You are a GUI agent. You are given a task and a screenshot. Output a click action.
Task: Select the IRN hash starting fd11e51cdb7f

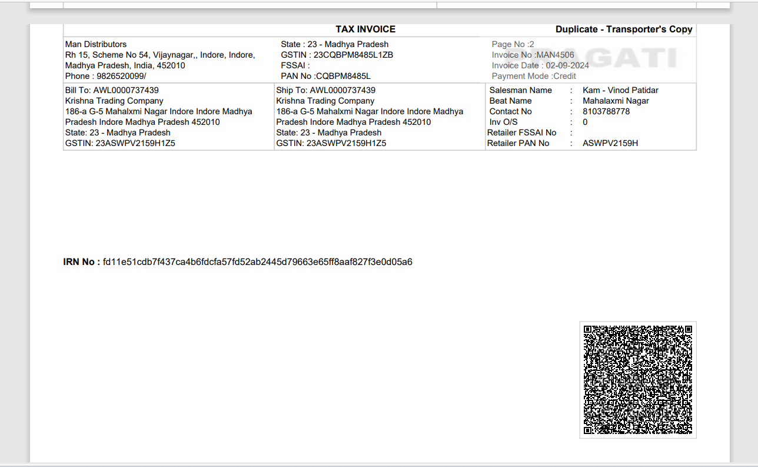pos(258,262)
